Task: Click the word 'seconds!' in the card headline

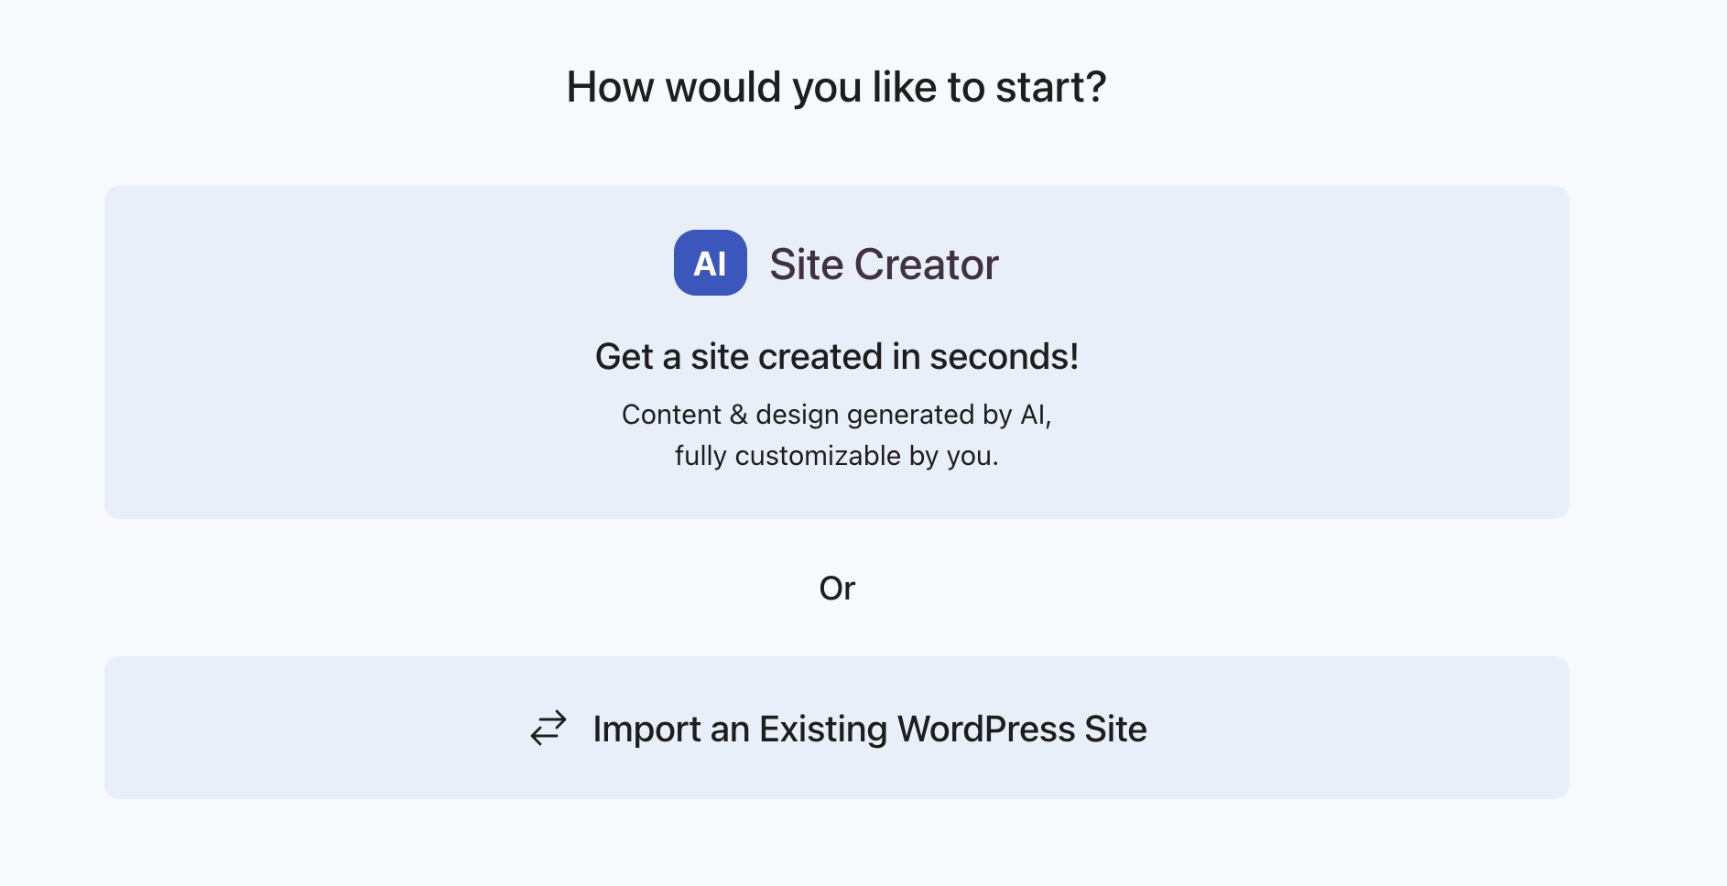Action: pos(1005,356)
